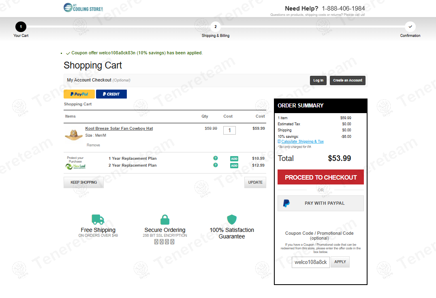Add 1 Year Replacement Plan
The image size is (436, 298).
[x=234, y=159]
